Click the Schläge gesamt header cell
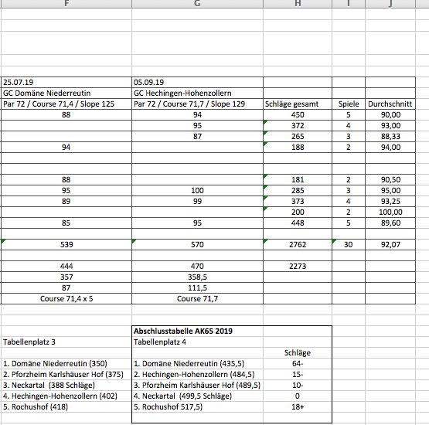 (x=298, y=104)
